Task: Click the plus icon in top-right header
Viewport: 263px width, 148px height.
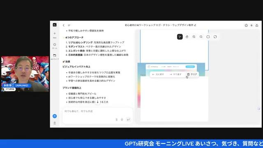Action: click(x=251, y=25)
